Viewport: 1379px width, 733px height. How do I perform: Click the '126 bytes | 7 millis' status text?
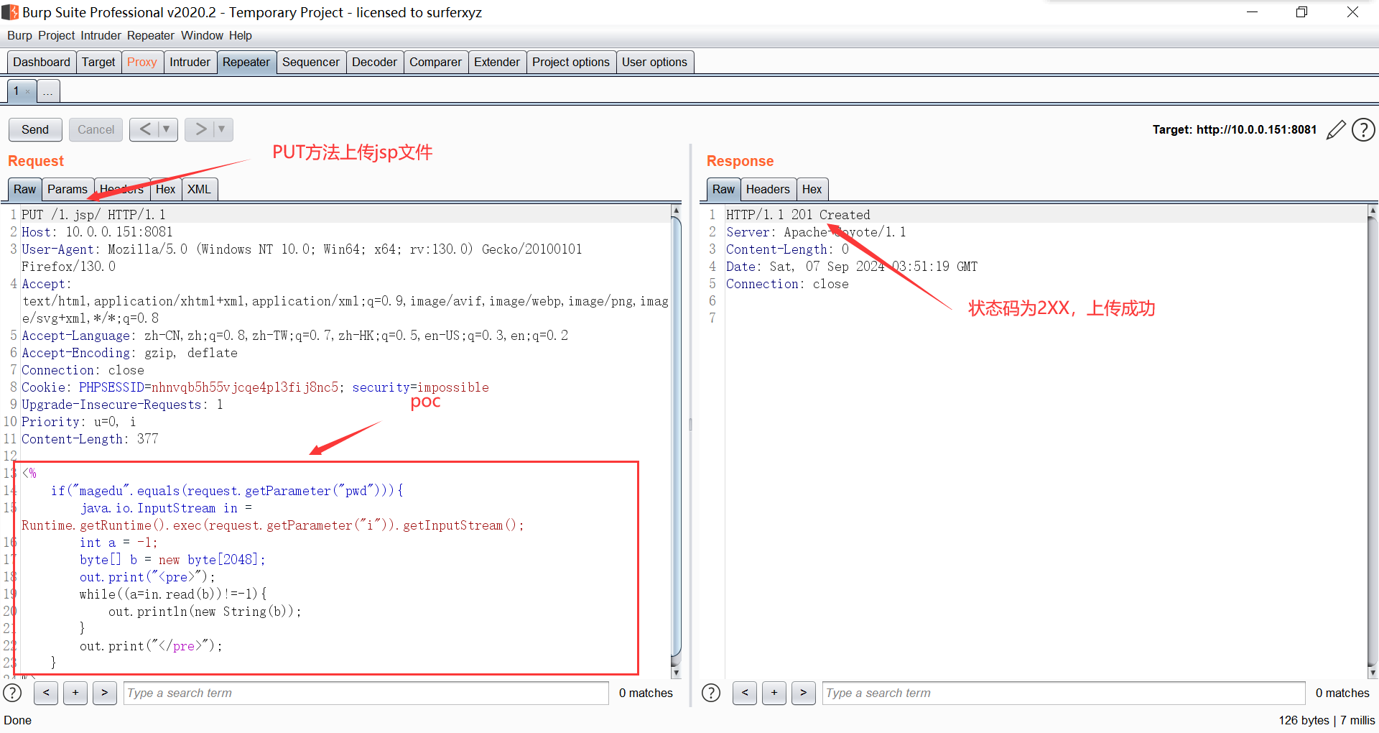1327,720
